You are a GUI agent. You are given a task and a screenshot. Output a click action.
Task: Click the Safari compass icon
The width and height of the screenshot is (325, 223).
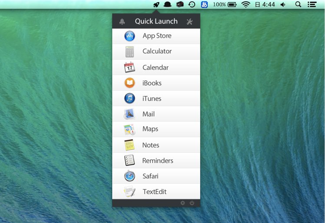pyautogui.click(x=129, y=176)
